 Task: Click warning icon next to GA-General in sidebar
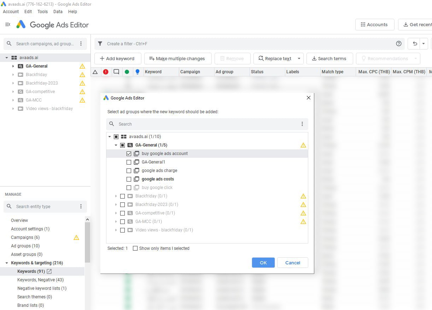pyautogui.click(x=82, y=66)
